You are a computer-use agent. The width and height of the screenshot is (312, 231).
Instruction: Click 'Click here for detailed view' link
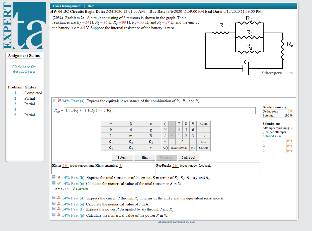[x=24, y=69]
